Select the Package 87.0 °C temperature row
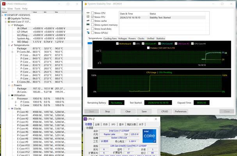The width and height of the screenshot is (237, 156). coord(41,48)
